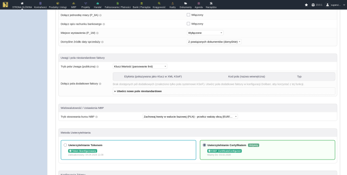Open Miejsce wystawienia (P_1M) dropdown
This screenshot has height=175, width=347.
click(x=205, y=33)
